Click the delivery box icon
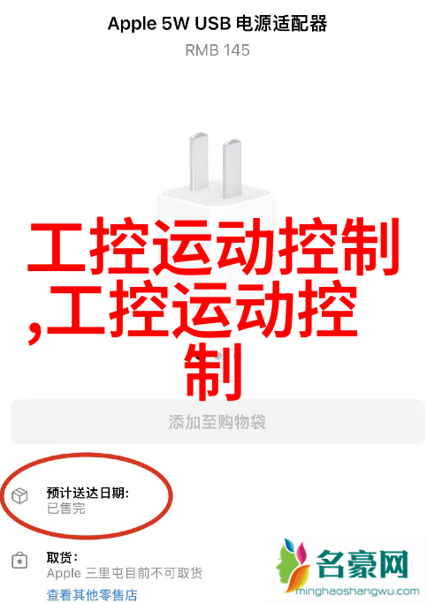This screenshot has height=603, width=427. pyautogui.click(x=19, y=495)
